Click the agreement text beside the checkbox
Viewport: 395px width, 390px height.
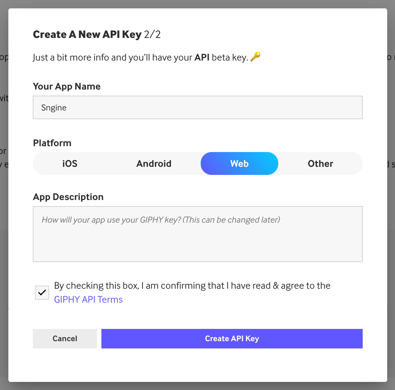[x=192, y=286]
